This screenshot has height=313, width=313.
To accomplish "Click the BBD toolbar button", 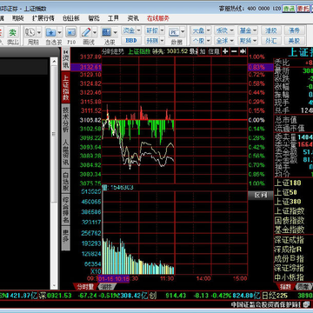I will 131,40.
